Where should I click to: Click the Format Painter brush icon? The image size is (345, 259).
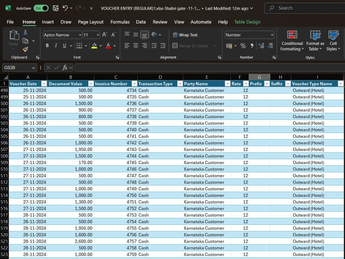(25, 49)
